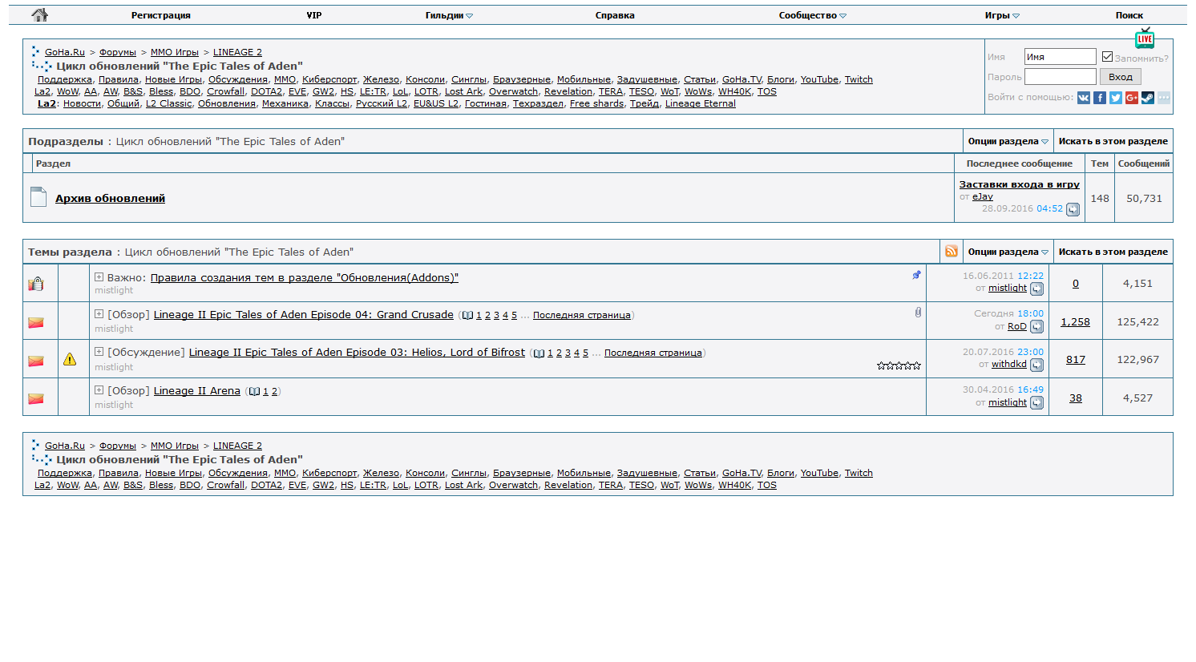Image resolution: width=1196 pixels, height=662 pixels.
Task: Toggle the Запомнить checkbox
Action: click(x=1107, y=57)
